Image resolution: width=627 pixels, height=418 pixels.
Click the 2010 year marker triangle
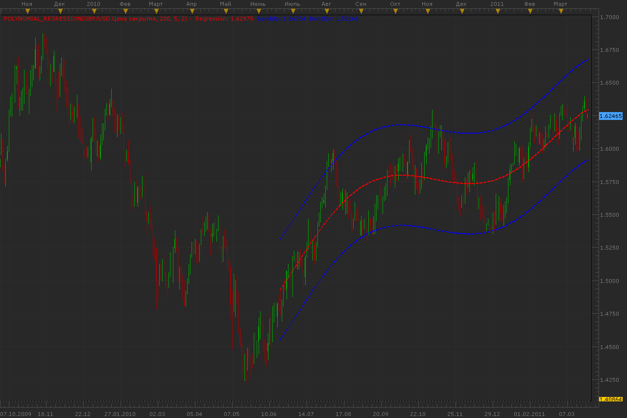click(x=93, y=10)
